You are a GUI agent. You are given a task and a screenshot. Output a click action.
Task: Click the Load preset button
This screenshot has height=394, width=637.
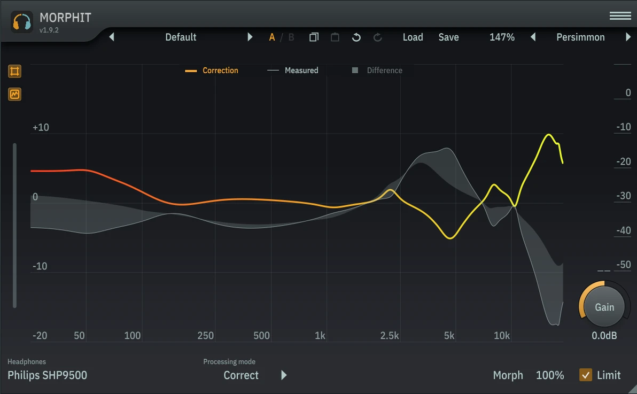pos(413,37)
